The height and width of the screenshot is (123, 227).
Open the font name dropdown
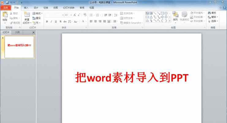click(63, 15)
